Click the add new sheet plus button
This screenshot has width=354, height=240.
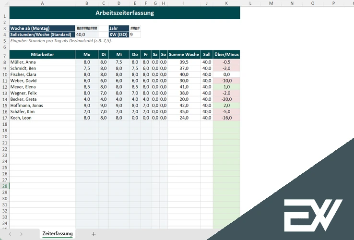click(x=94, y=234)
